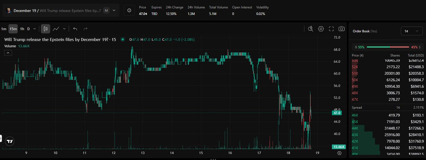This screenshot has width=426, height=160.
Task: Take a chart snapshot with camera icon
Action: [x=341, y=29]
